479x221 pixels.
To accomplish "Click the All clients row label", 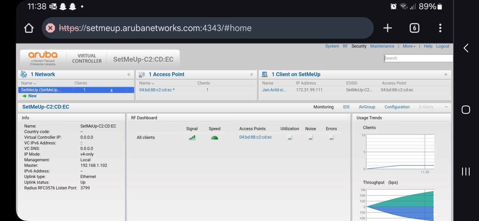I will (146, 138).
